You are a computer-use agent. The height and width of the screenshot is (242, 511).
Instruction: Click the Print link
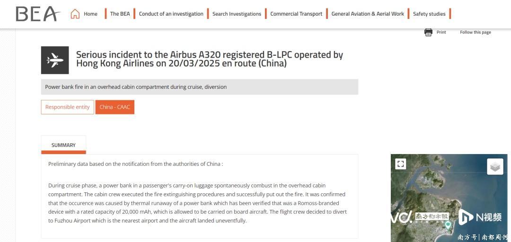[441, 32]
